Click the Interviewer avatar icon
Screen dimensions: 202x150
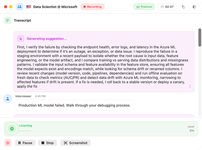(x=8, y=98)
